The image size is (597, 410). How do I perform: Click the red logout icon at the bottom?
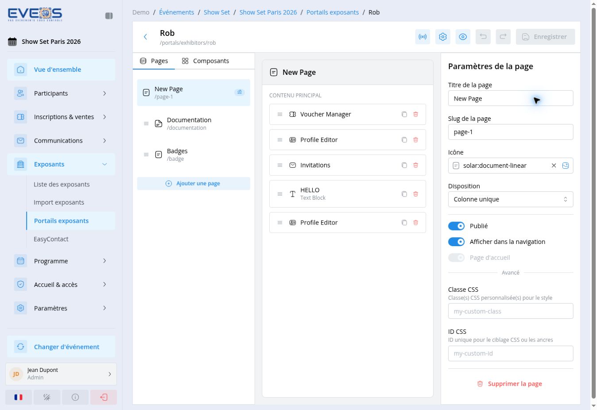click(x=104, y=397)
